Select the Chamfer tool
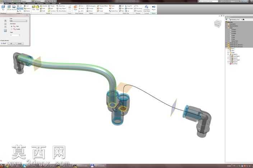253x168 pixels. (x=44, y=6)
